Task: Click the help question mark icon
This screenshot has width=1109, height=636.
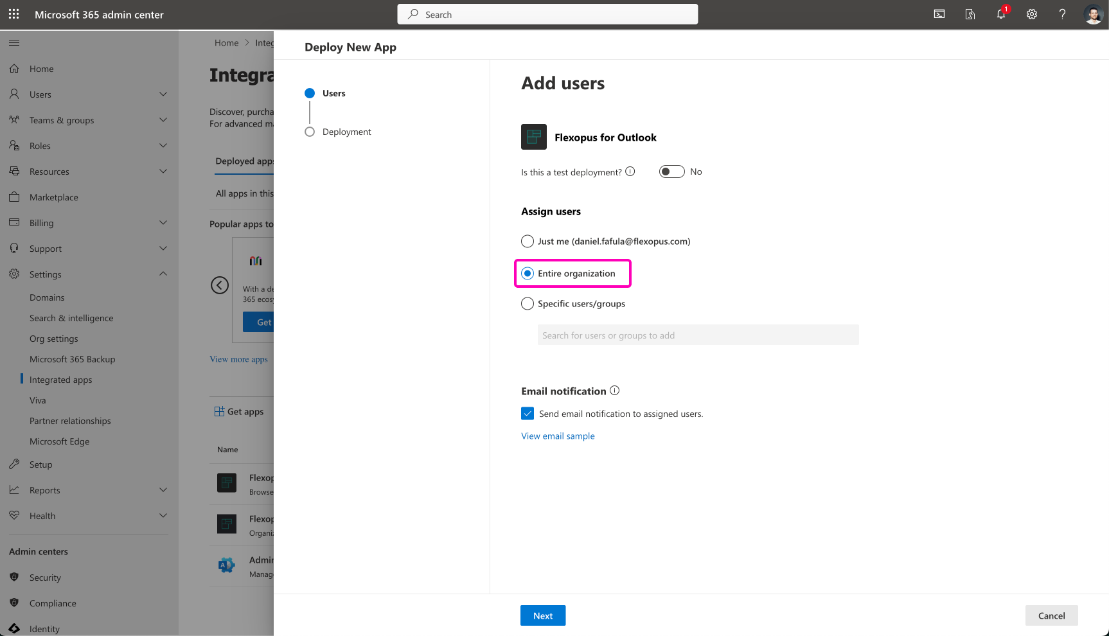Action: tap(1062, 14)
